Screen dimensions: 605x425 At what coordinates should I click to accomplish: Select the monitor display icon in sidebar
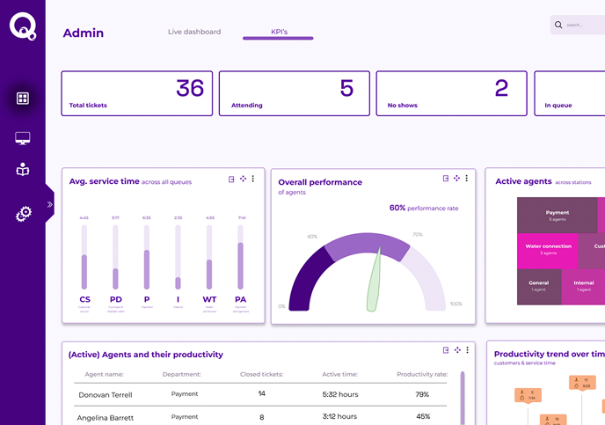[23, 138]
